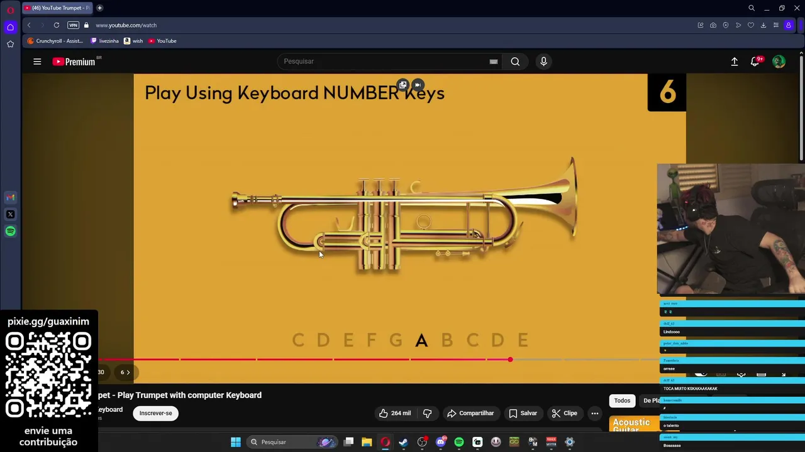Open OBS Studio from the taskbar
The width and height of the screenshot is (805, 452).
422,442
